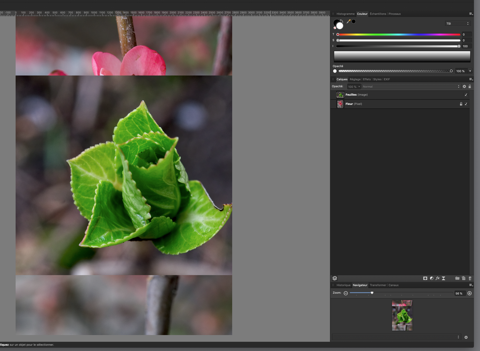
Task: Click the hue (T) rainbow slider
Action: [399, 35]
